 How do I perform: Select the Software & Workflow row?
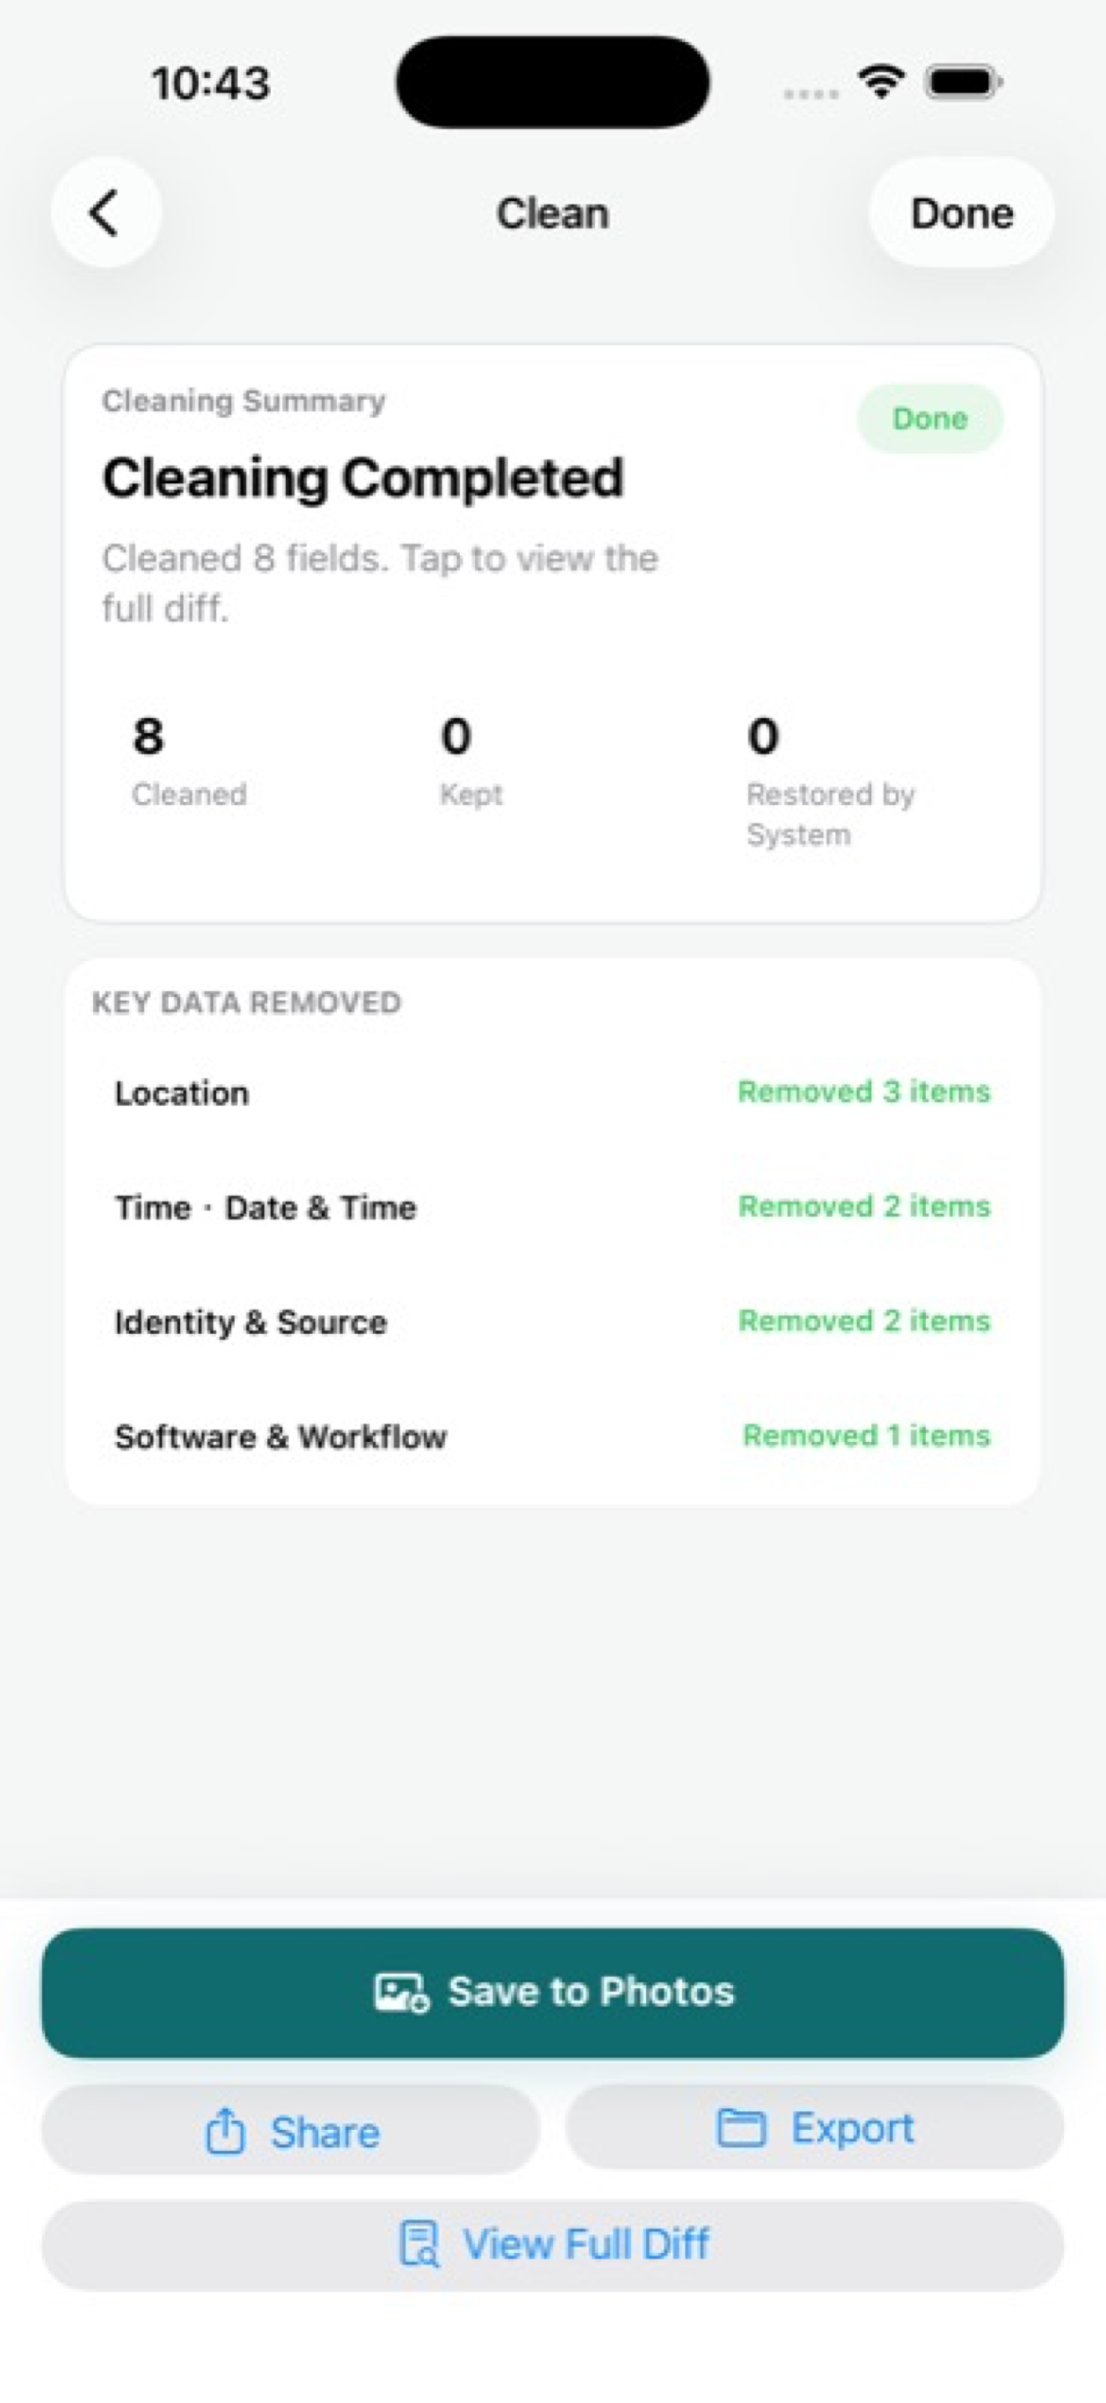coord(553,1437)
